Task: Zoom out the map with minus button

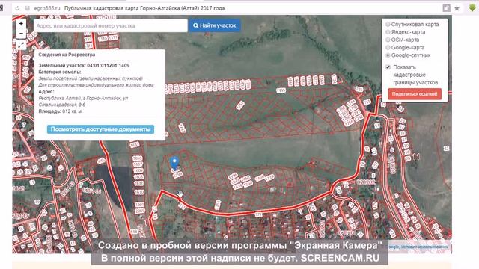Action: point(21,34)
